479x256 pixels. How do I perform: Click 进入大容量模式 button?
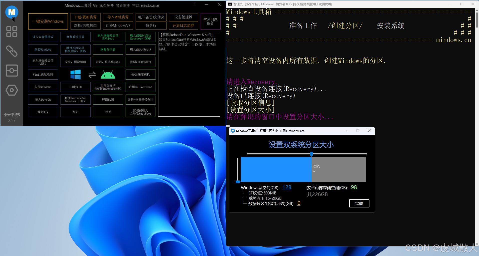click(x=43, y=37)
